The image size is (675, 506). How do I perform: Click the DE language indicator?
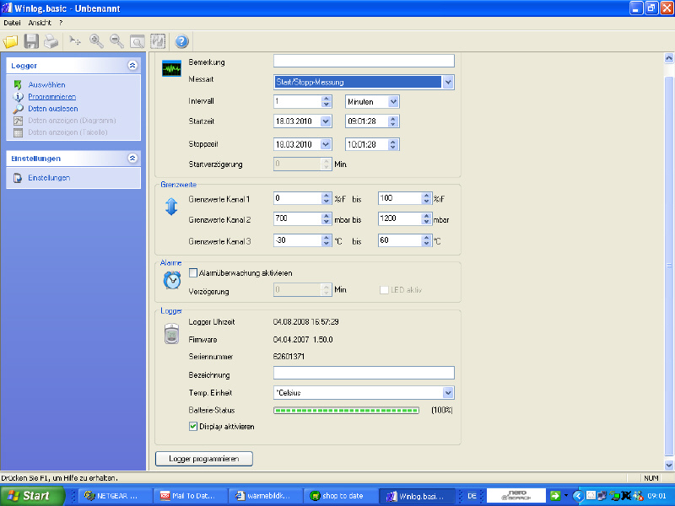coord(472,496)
